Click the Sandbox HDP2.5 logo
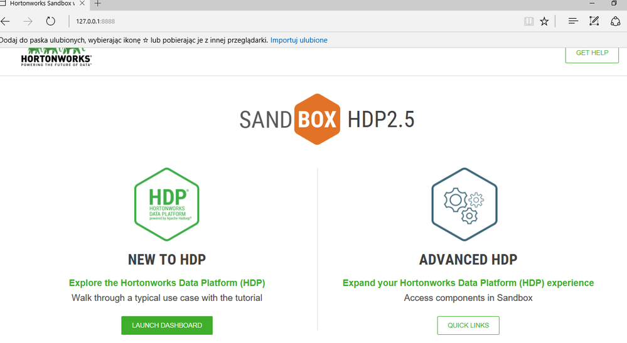Image resolution: width=627 pixels, height=343 pixels. [327, 119]
